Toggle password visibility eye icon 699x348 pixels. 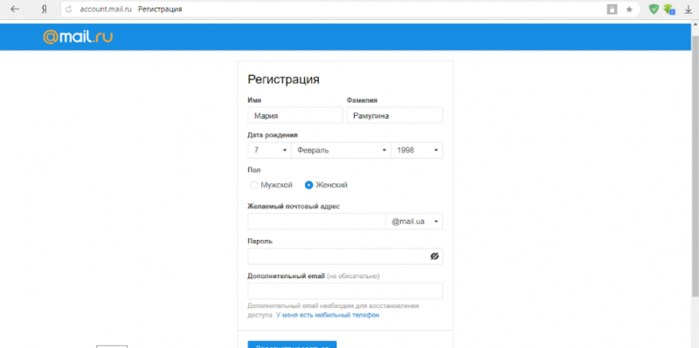coord(434,256)
